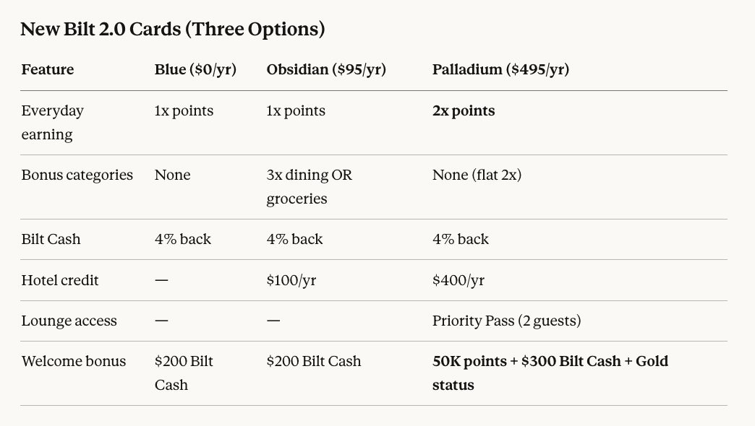Click the 3x dining OR groceries cell
This screenshot has height=426, width=755.
click(x=309, y=187)
